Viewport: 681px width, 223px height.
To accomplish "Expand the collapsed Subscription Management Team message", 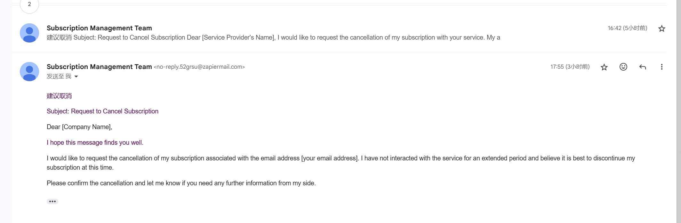I will (339, 33).
